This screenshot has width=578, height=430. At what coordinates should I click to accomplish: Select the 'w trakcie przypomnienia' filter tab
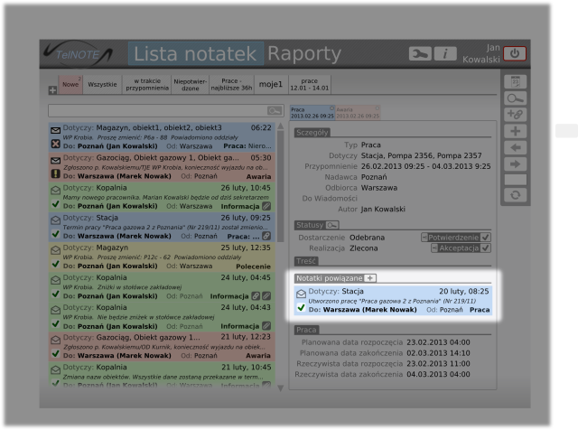point(147,84)
